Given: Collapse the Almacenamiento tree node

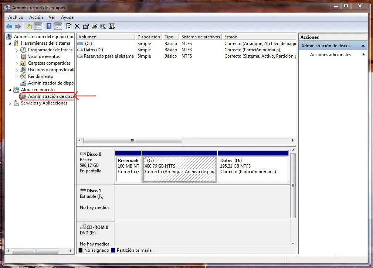Looking at the screenshot, I should pyautogui.click(x=10, y=90).
